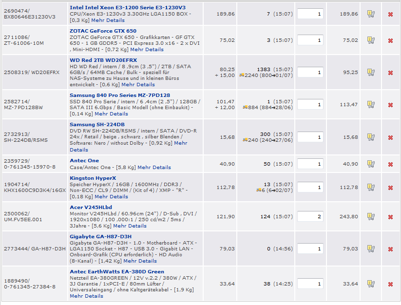Image resolution: width=401 pixels, height=305 pixels.
Task: Open Kingston HyperX product title link
Action: tap(93, 178)
